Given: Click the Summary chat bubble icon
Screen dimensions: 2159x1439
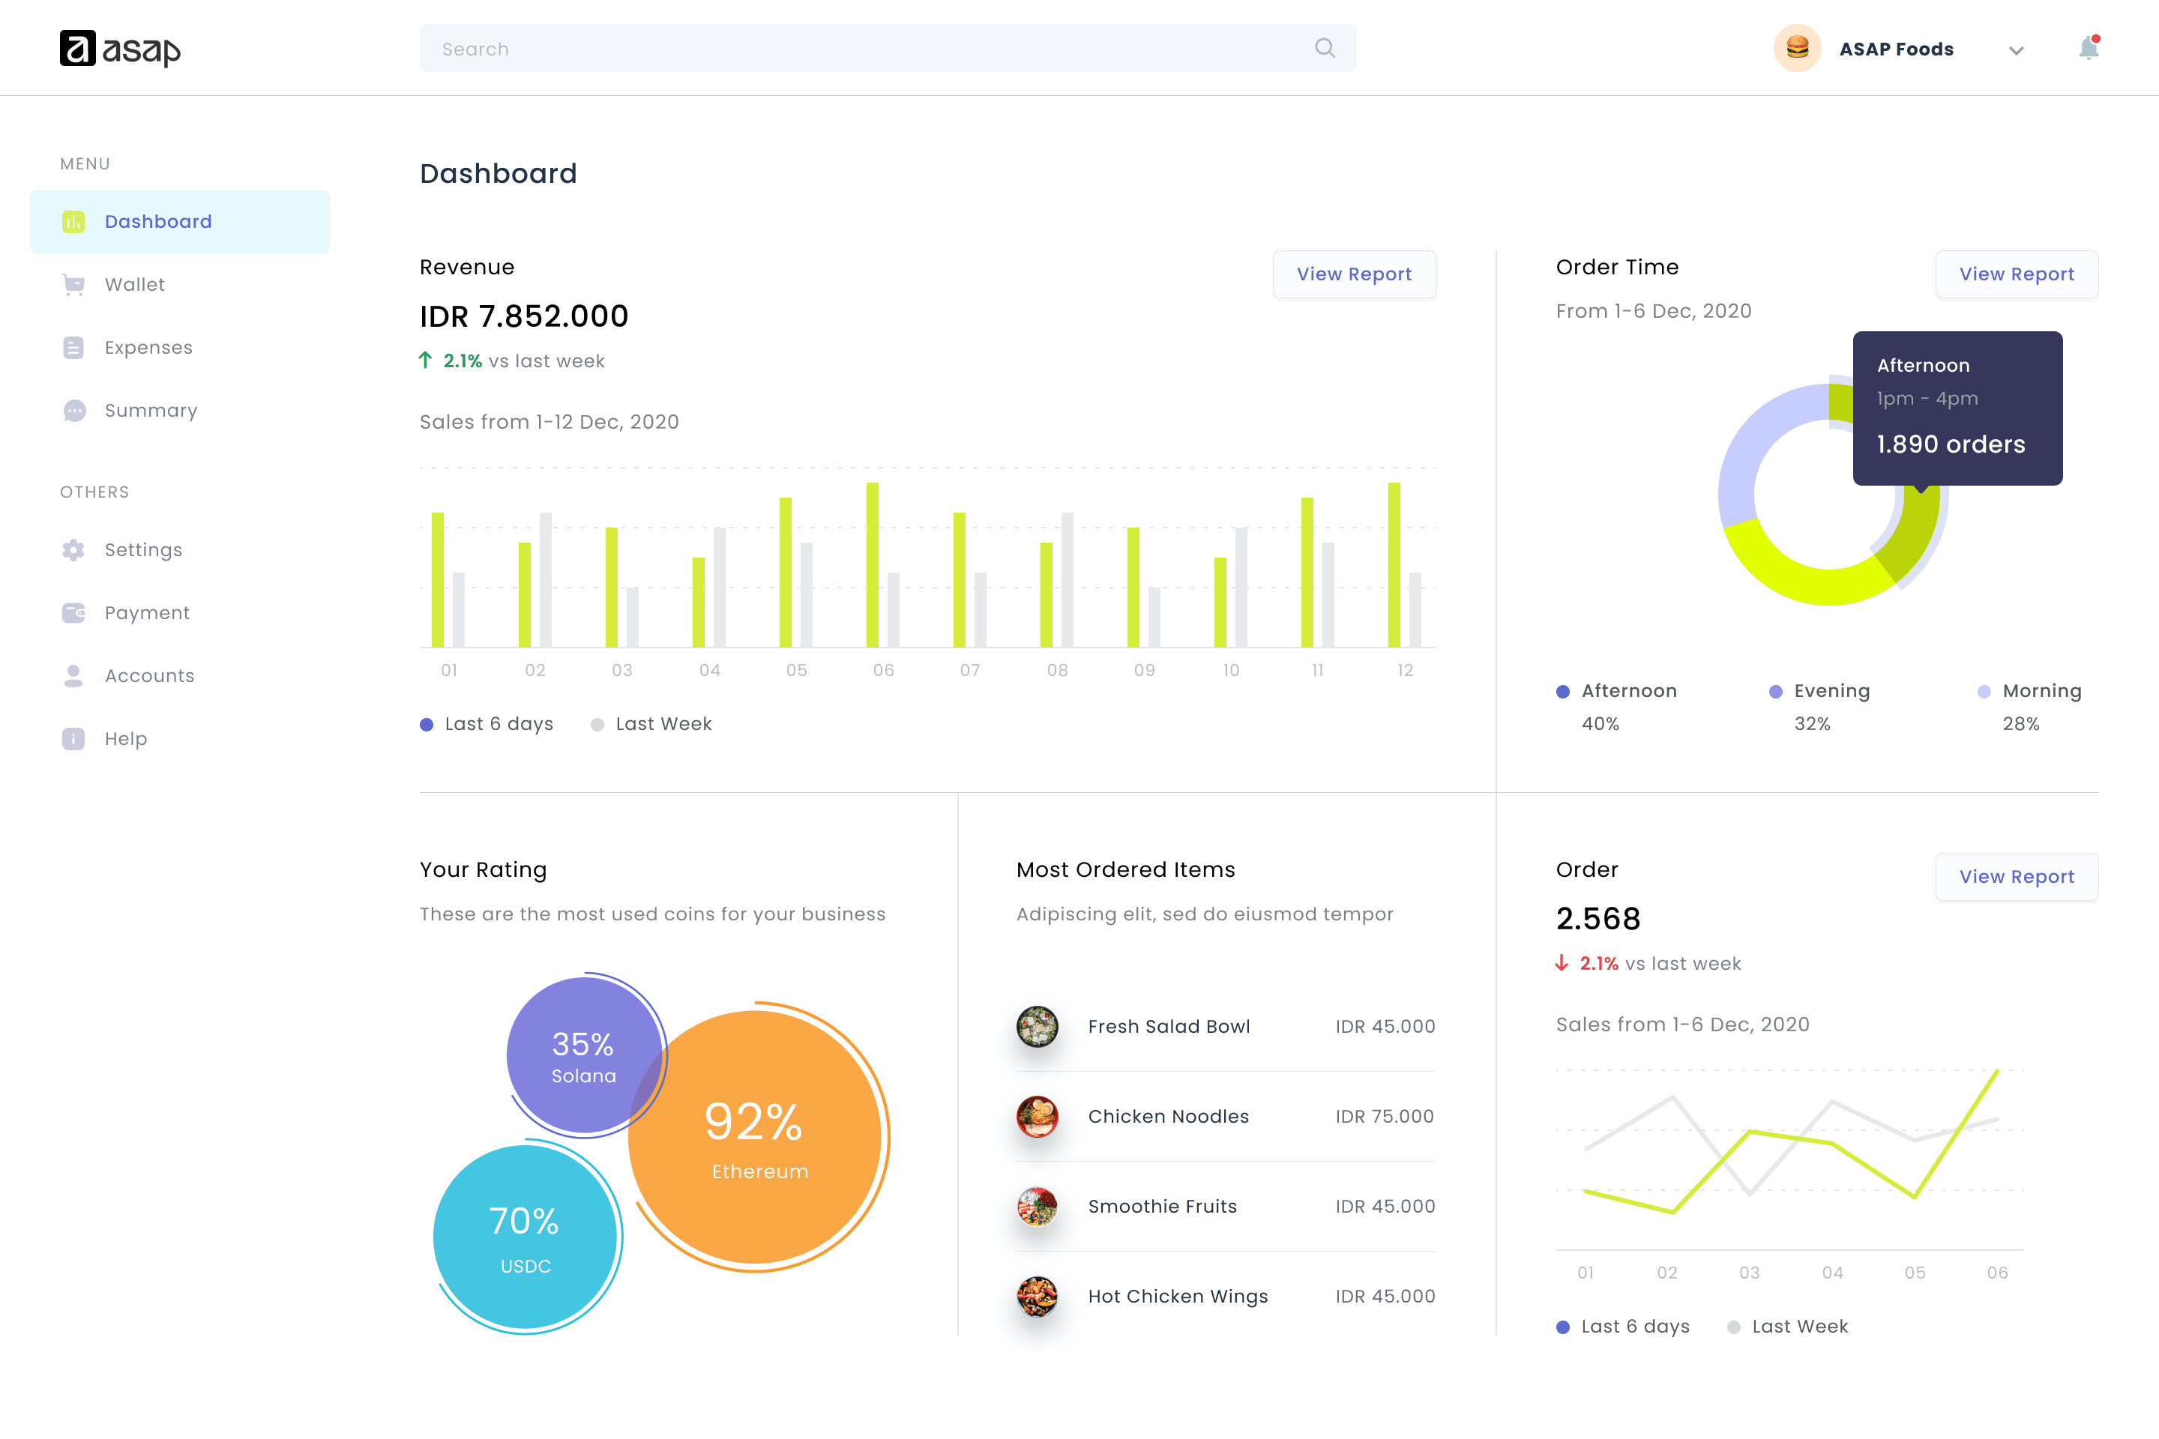Looking at the screenshot, I should 74,411.
